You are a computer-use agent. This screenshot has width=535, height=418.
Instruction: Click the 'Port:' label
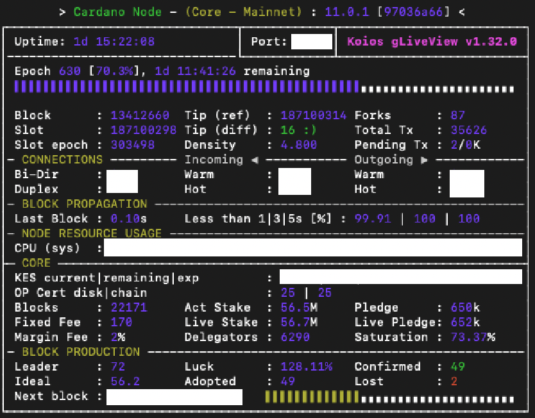tap(269, 42)
